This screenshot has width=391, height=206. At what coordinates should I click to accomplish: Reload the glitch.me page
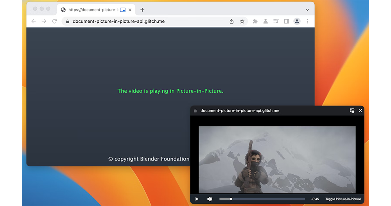point(54,21)
